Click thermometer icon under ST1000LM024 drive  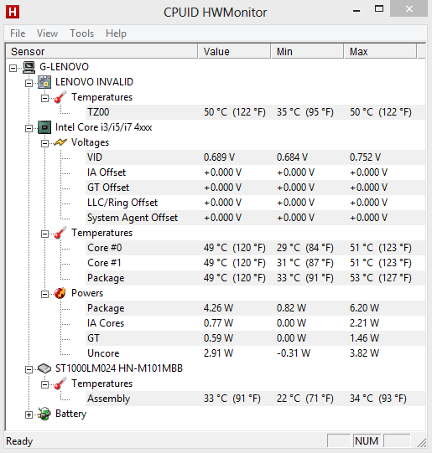pyautogui.click(x=60, y=384)
